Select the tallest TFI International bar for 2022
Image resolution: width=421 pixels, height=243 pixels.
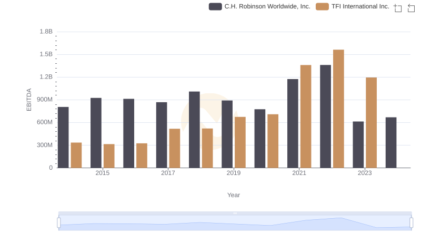click(338, 109)
